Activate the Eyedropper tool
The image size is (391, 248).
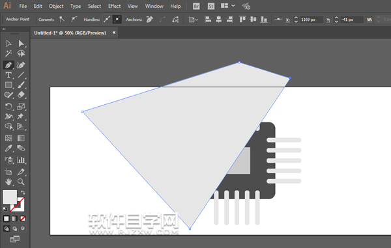pos(8,148)
